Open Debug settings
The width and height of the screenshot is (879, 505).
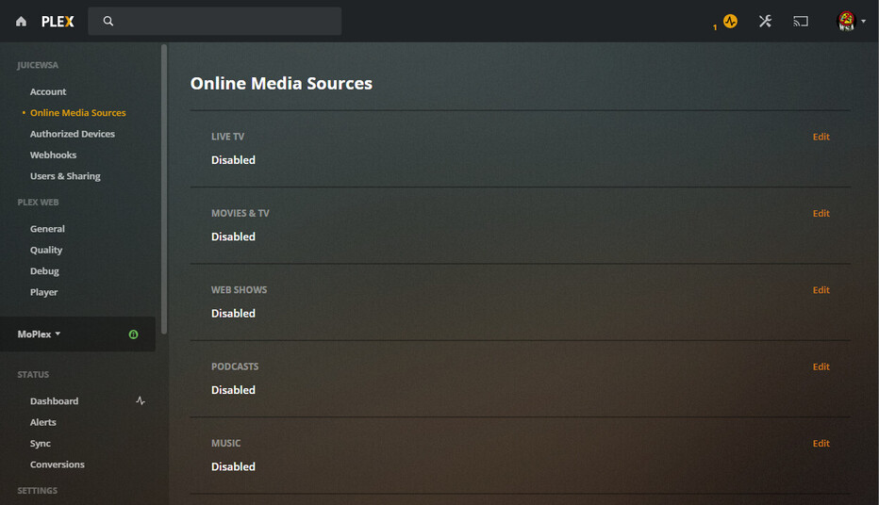44,271
